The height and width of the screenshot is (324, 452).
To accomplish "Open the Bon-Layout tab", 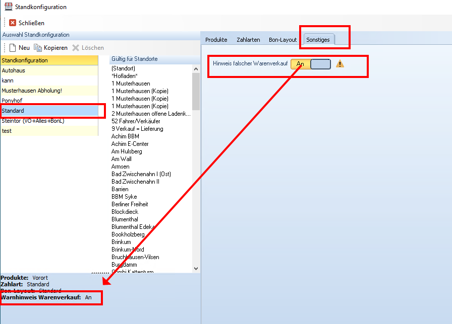I will [282, 40].
